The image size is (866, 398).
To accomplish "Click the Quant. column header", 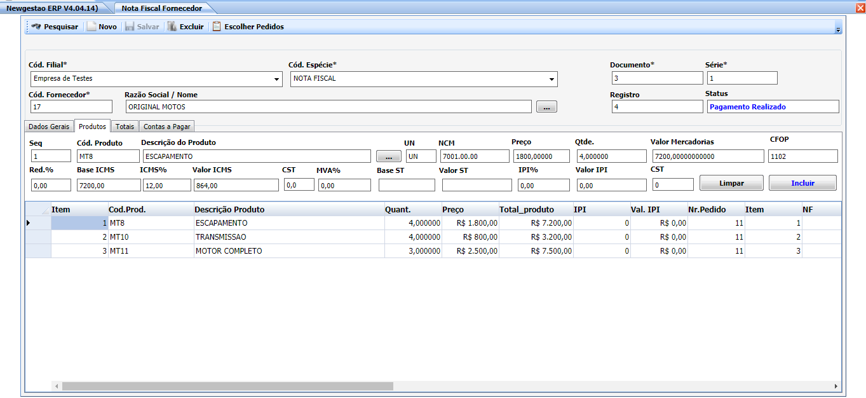I will 414,209.
